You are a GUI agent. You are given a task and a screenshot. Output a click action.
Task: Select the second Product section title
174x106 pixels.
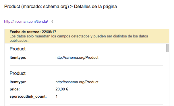(18, 73)
